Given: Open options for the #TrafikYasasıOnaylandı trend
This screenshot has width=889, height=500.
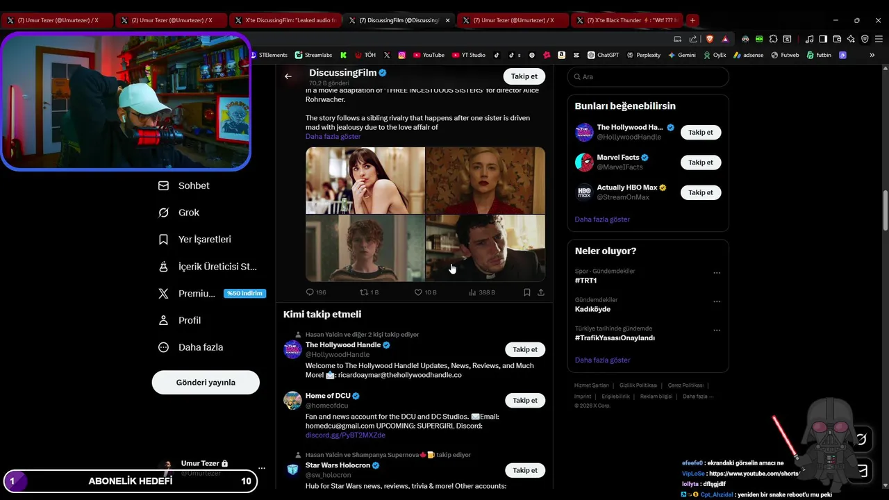Looking at the screenshot, I should (717, 331).
